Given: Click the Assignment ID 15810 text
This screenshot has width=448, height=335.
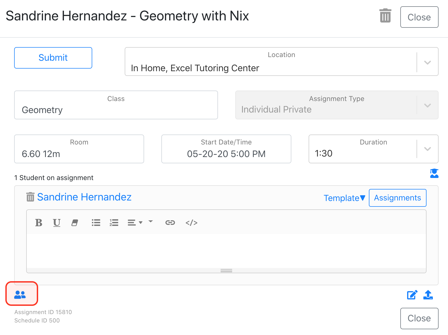Looking at the screenshot, I should point(43,312).
